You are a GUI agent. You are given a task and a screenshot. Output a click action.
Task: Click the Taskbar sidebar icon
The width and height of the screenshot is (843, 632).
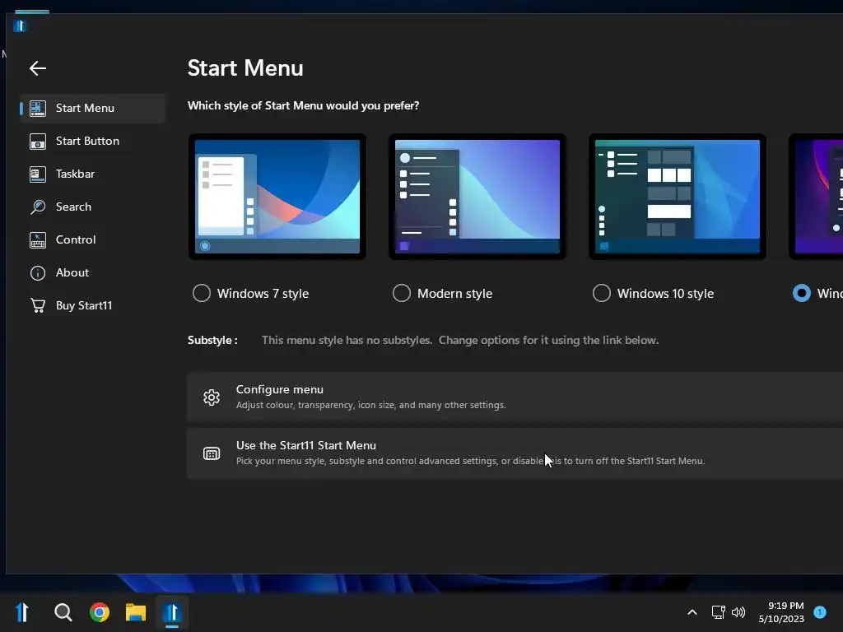pyautogui.click(x=38, y=174)
